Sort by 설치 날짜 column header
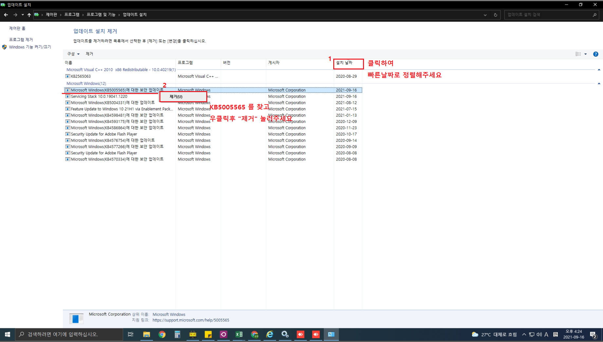 pyautogui.click(x=348, y=63)
